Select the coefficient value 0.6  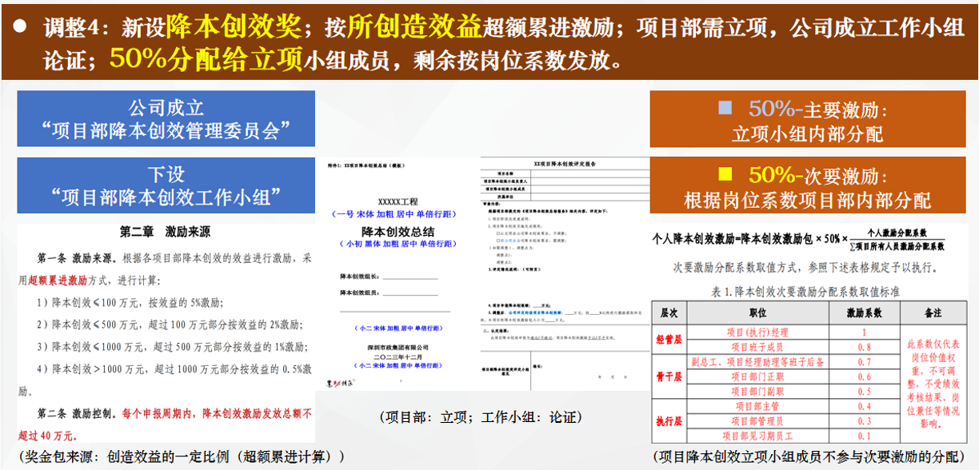[x=864, y=376]
